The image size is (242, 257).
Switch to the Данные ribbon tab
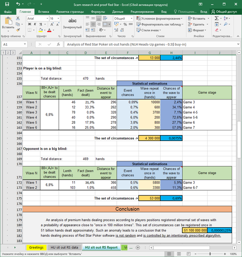pyautogui.click(x=118, y=12)
